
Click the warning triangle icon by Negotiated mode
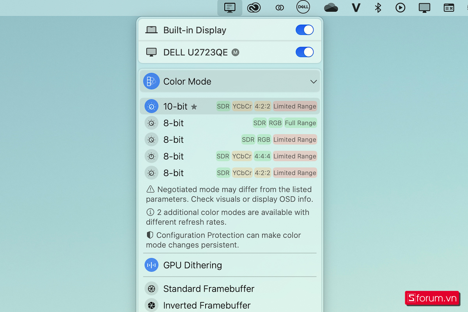[150, 189]
